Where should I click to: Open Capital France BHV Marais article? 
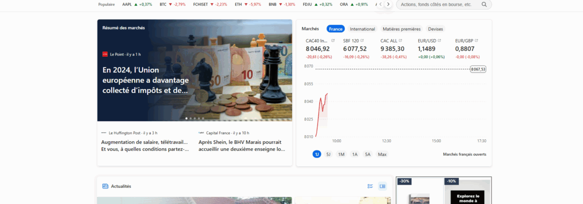tap(241, 146)
